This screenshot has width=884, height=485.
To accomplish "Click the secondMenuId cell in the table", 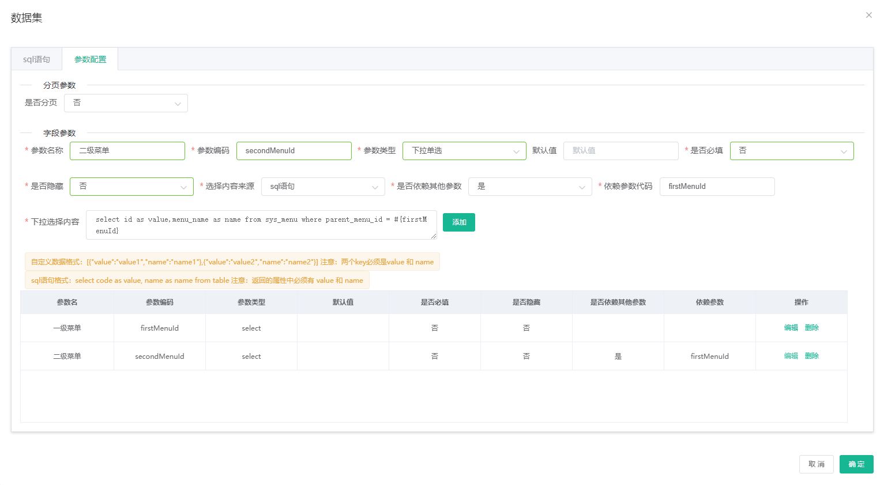I will [x=160, y=357].
